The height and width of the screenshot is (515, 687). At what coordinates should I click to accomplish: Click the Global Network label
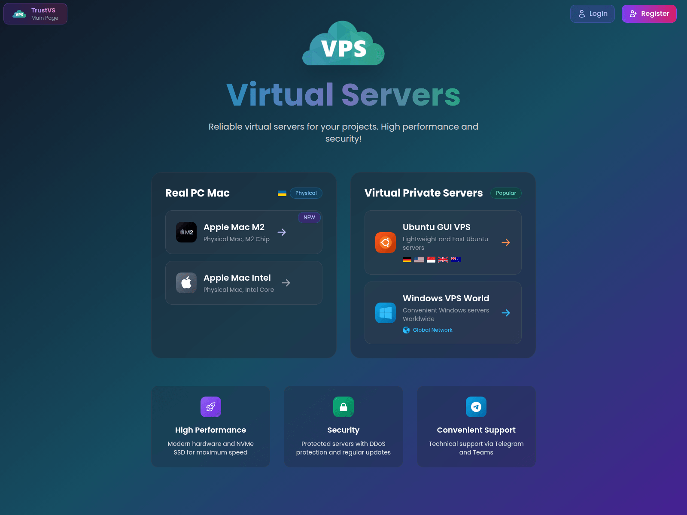(x=433, y=330)
